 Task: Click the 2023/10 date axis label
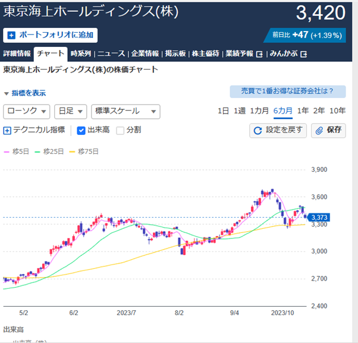[282, 313]
